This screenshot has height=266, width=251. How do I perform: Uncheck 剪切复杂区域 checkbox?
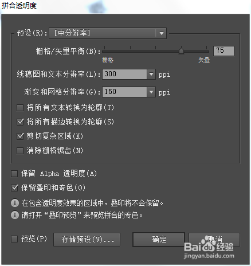coord(20,136)
